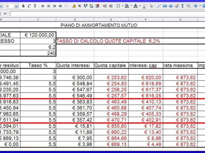Pick the Ellipse drawing tool

click(x=171, y=6)
